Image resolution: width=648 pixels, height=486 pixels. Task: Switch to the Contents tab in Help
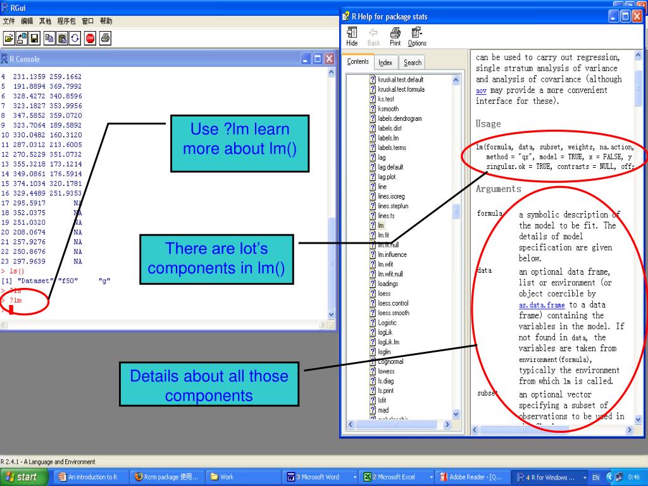(x=358, y=61)
